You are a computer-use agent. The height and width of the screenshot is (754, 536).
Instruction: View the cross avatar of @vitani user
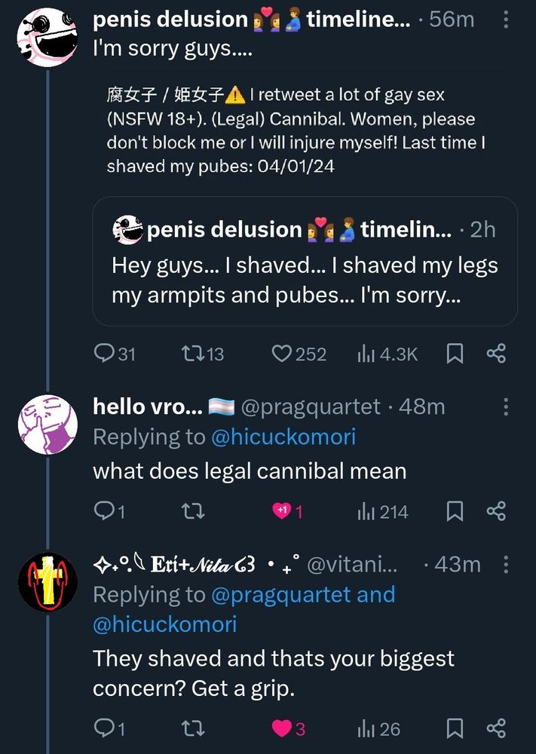47,581
